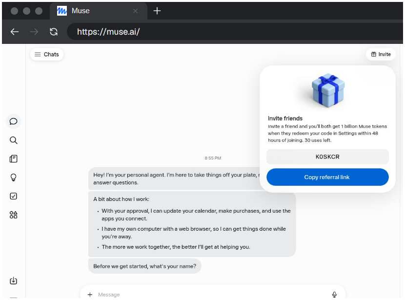Click the 8:55 PM timestamp
This screenshot has height=300, width=405.
click(213, 158)
